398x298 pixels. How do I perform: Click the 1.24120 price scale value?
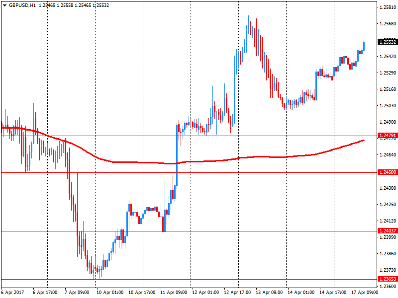pyautogui.click(x=388, y=221)
